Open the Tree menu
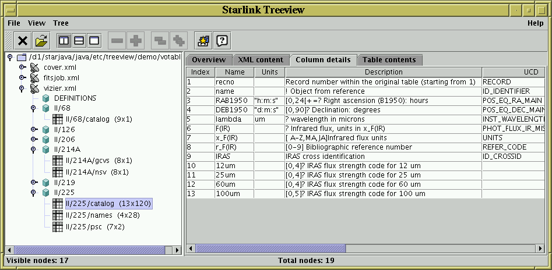The width and height of the screenshot is (552, 270). (61, 23)
